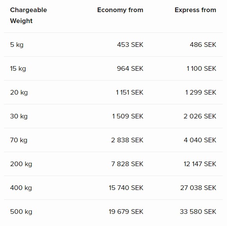Click the 964 SEK economy price
The height and width of the screenshot is (226, 227).
130,68
